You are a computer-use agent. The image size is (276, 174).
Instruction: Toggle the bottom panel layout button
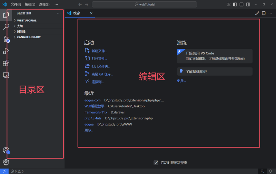click(241, 4)
